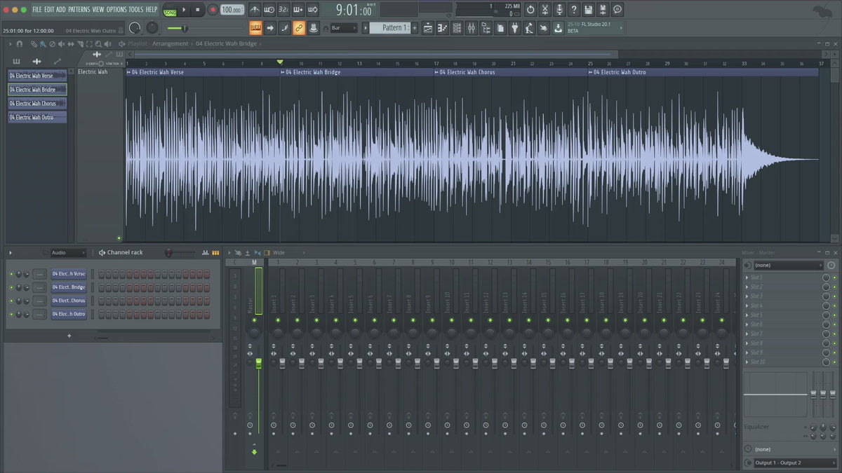Image resolution: width=842 pixels, height=473 pixels.
Task: Click the 04 Electric Wah Chorus timeline marker
Action: coord(467,72)
